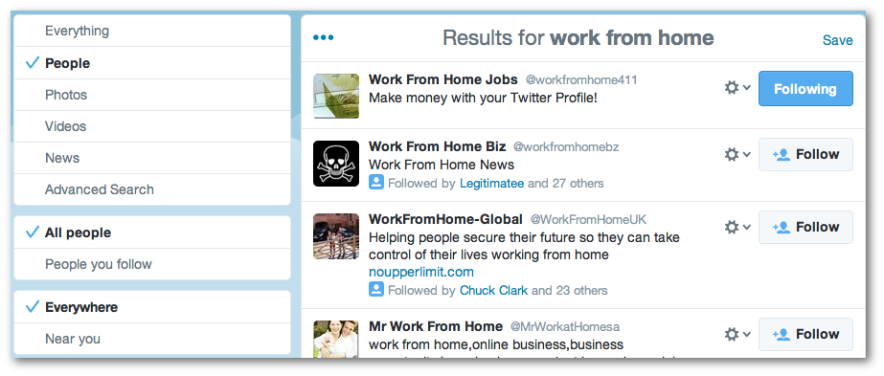884x376 pixels.
Task: Open gear menu for WorkFromHome-Global
Action: tap(737, 227)
